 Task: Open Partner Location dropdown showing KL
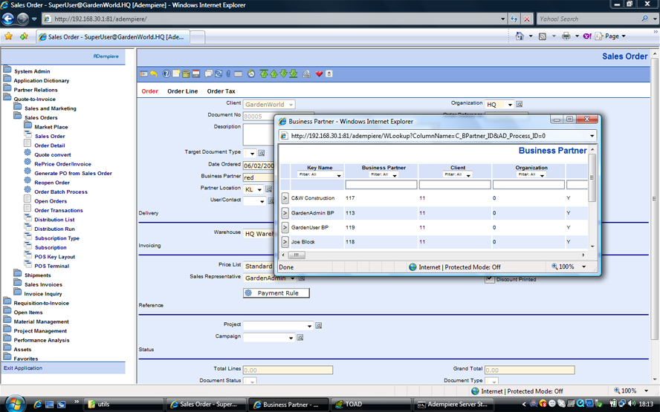click(x=253, y=189)
